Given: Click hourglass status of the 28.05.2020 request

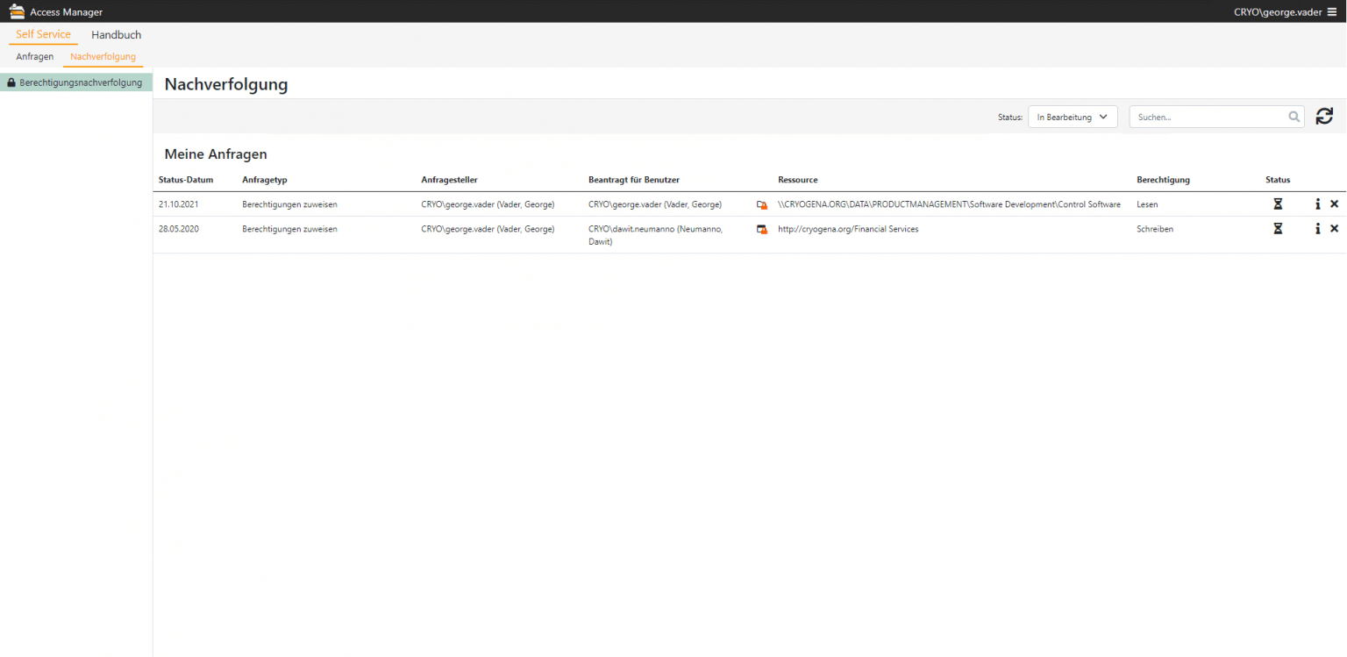Looking at the screenshot, I should (x=1278, y=229).
